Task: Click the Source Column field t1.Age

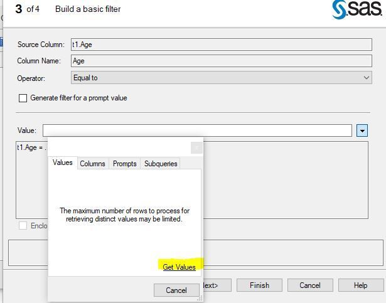Action: click(x=222, y=45)
